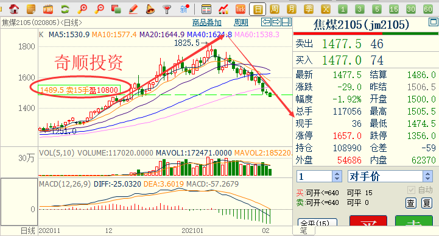Toggle the 自动 checkbox
Viewport: 439px width, 236px height.
tap(411, 190)
